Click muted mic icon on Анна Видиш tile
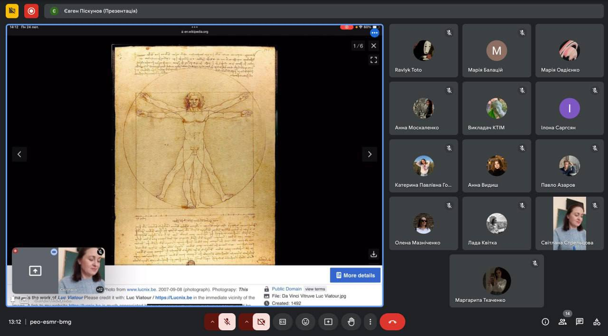This screenshot has width=608, height=336. click(522, 148)
